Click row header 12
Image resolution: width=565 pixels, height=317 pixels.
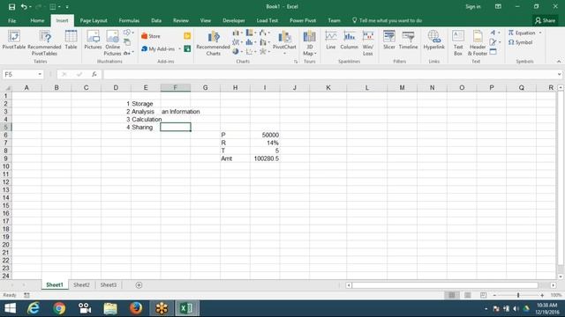pyautogui.click(x=6, y=182)
